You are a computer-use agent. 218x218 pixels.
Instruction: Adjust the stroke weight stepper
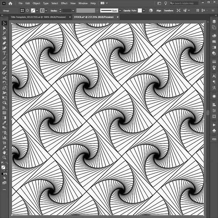[x=60, y=10]
